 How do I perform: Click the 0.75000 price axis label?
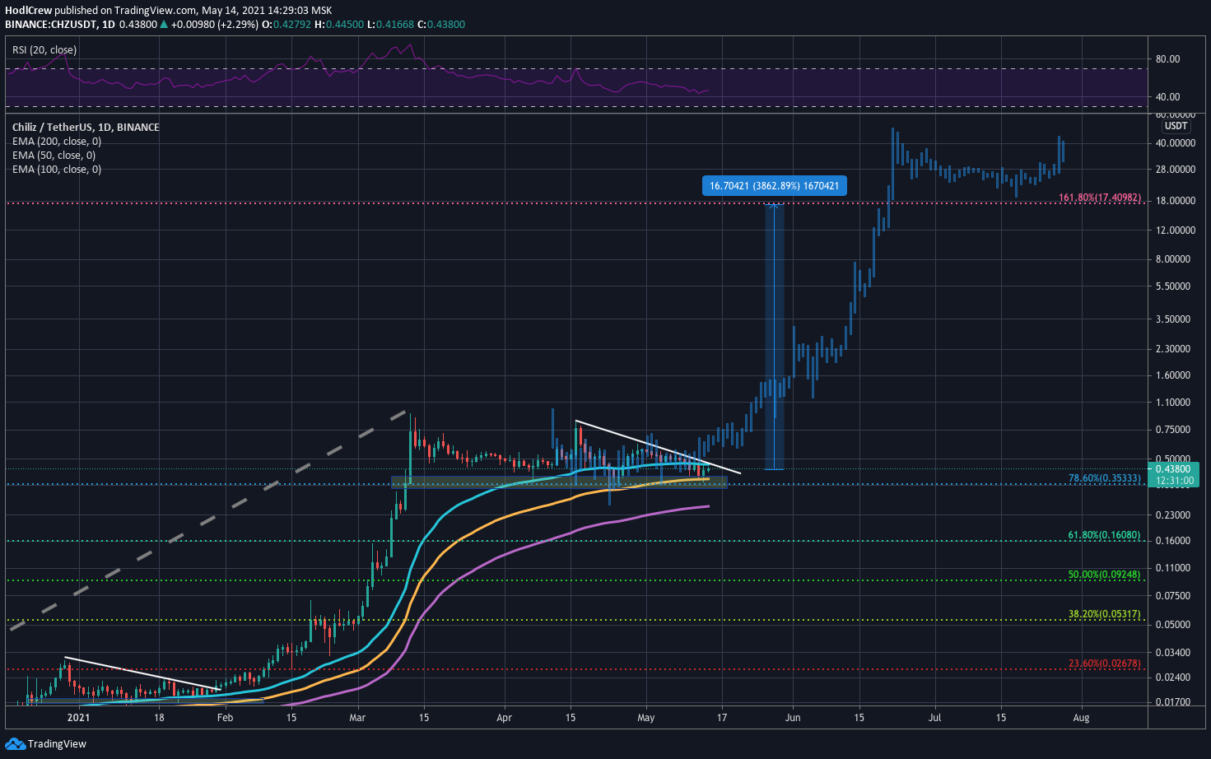(1173, 430)
